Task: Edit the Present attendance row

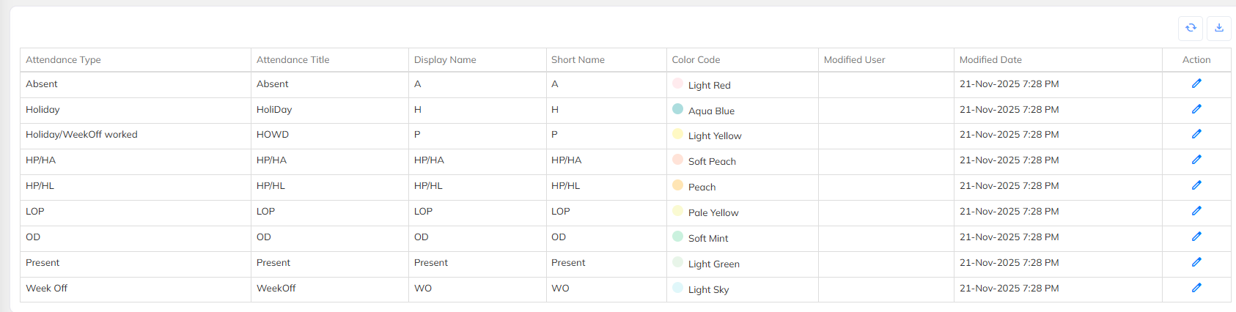Action: tap(1196, 262)
